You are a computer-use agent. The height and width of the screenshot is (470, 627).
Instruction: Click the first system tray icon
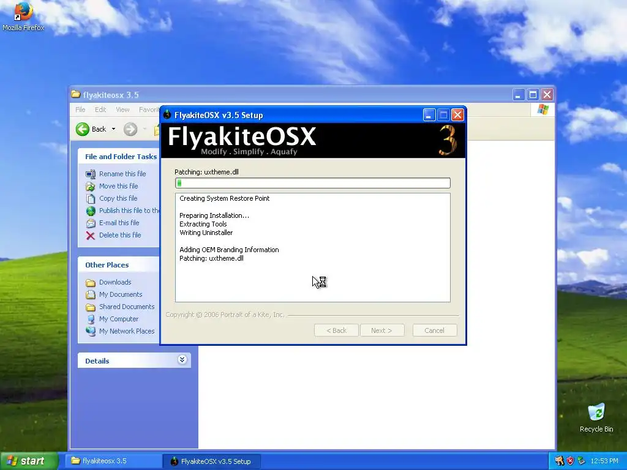click(x=559, y=461)
